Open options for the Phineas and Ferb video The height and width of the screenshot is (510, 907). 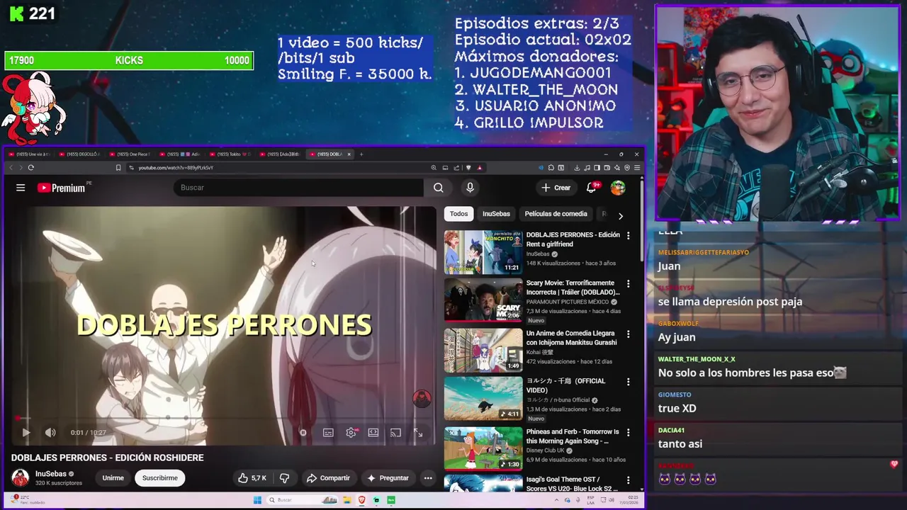(628, 432)
